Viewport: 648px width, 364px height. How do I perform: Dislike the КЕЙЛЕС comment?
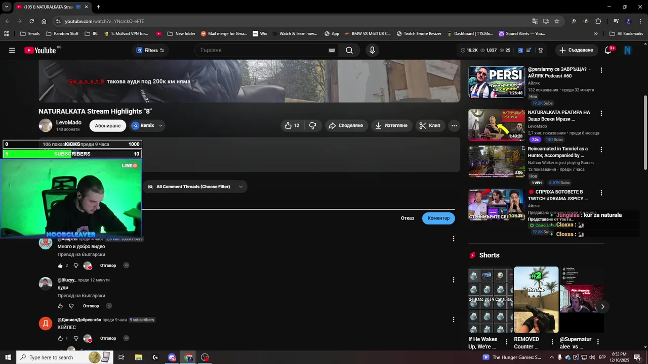pyautogui.click(x=76, y=338)
